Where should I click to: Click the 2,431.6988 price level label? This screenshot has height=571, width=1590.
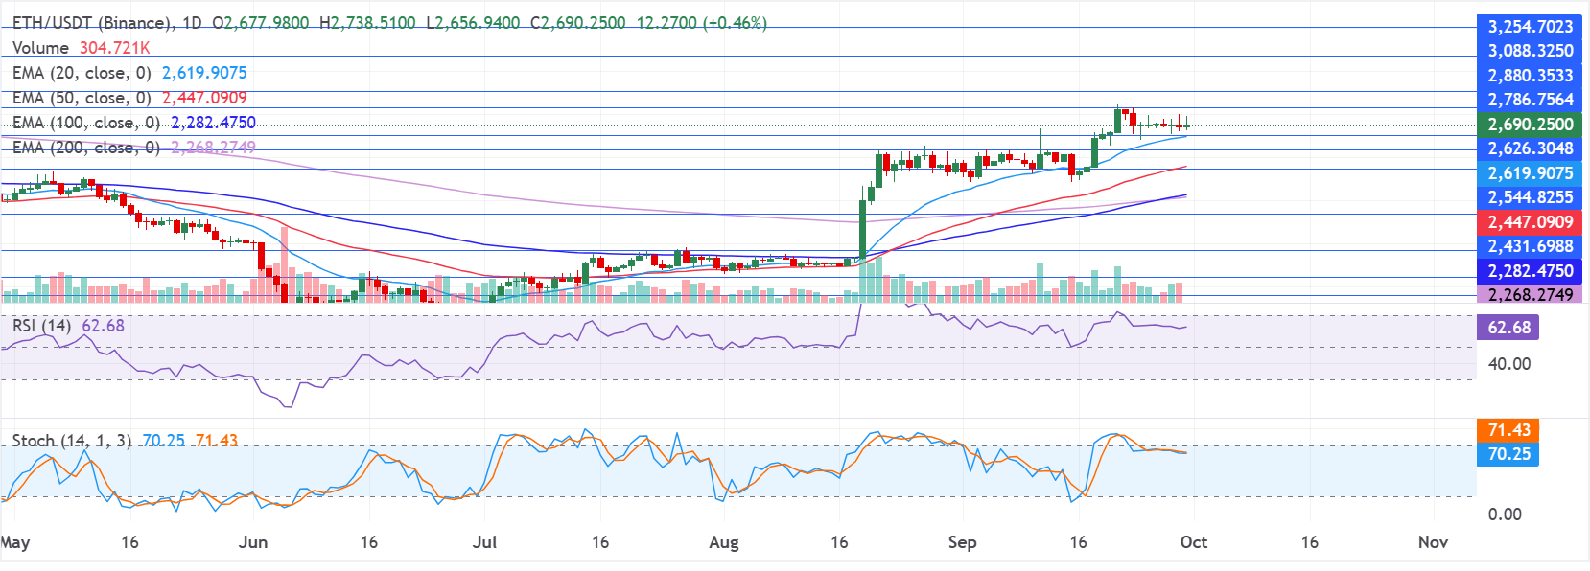1530,246
